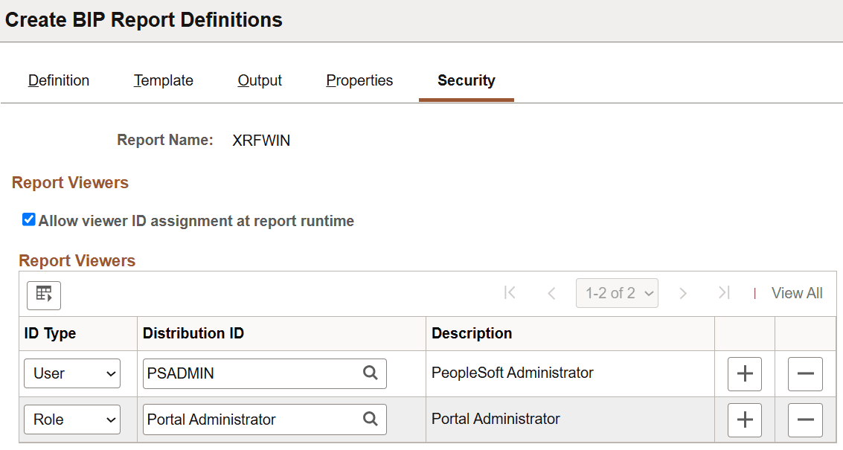Add a new row below the User entry
Image resolution: width=843 pixels, height=450 pixels.
tap(744, 373)
